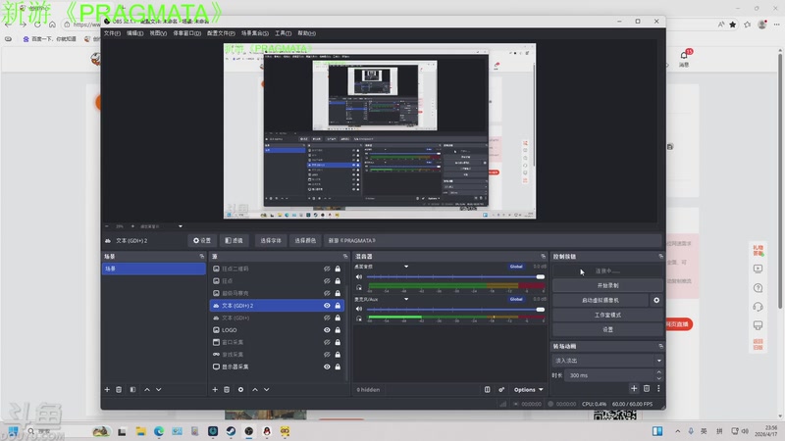Screen dimensions: 785x441
Task: Open the 文件(F) menu
Action: point(112,33)
